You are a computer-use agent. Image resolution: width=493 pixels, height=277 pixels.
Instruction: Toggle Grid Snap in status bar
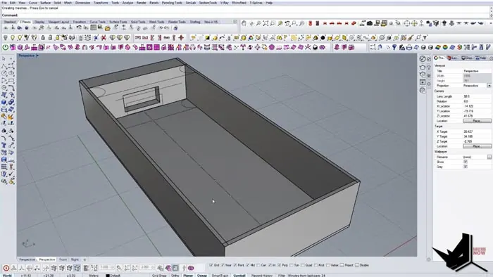tap(159, 276)
